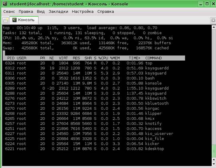
Task: Click the konsole process name
Action: (153, 83)
